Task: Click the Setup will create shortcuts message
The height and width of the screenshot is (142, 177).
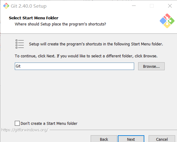Action: pyautogui.click(x=96, y=44)
